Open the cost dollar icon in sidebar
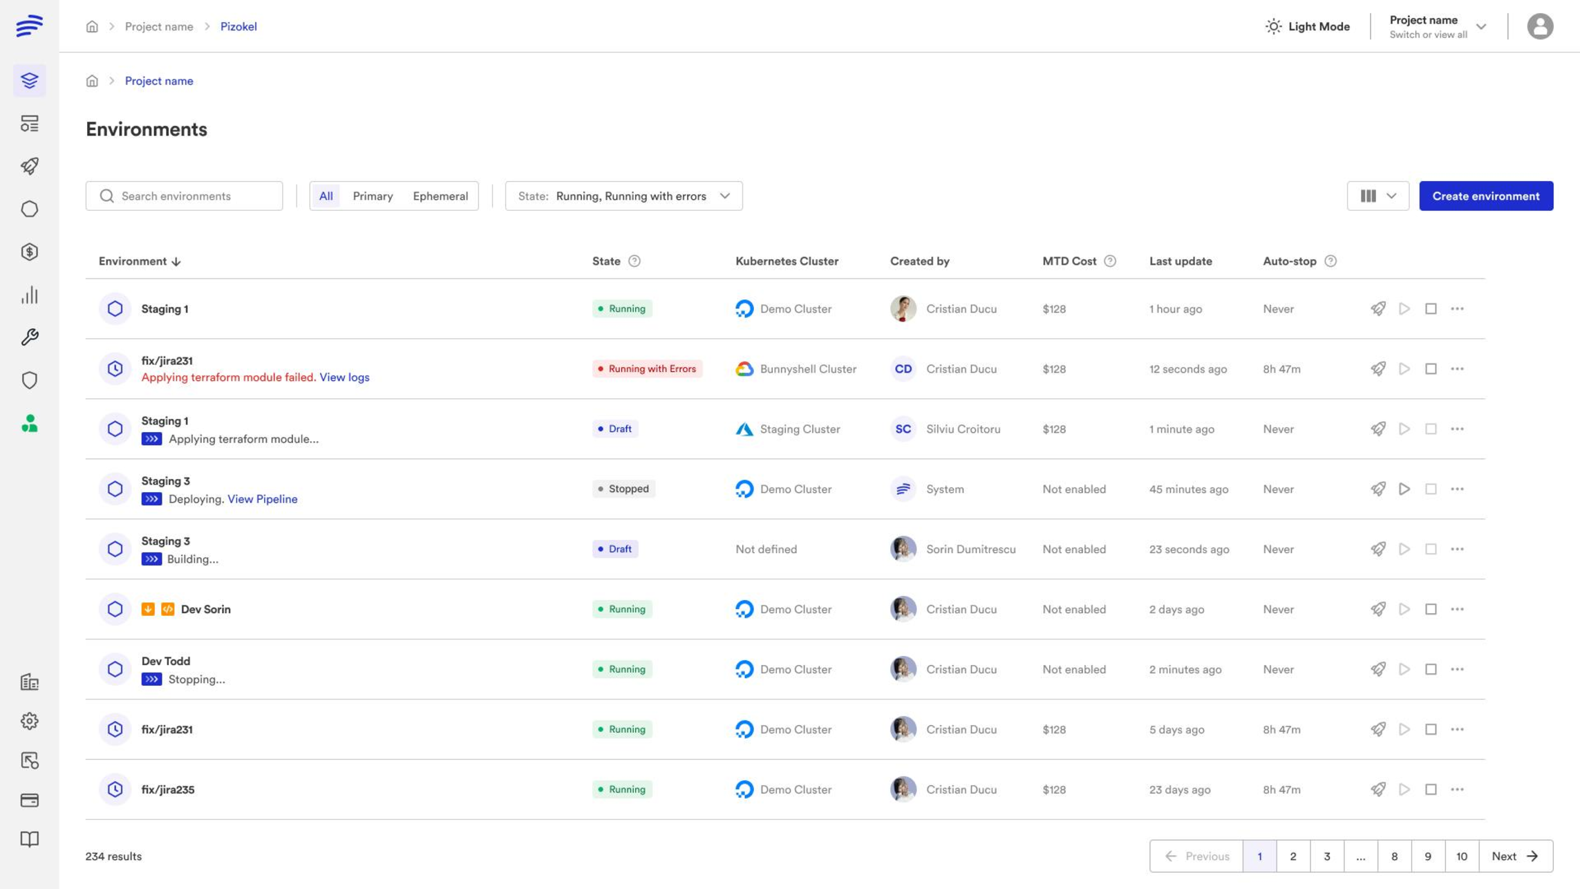The image size is (1580, 889). pyautogui.click(x=29, y=252)
